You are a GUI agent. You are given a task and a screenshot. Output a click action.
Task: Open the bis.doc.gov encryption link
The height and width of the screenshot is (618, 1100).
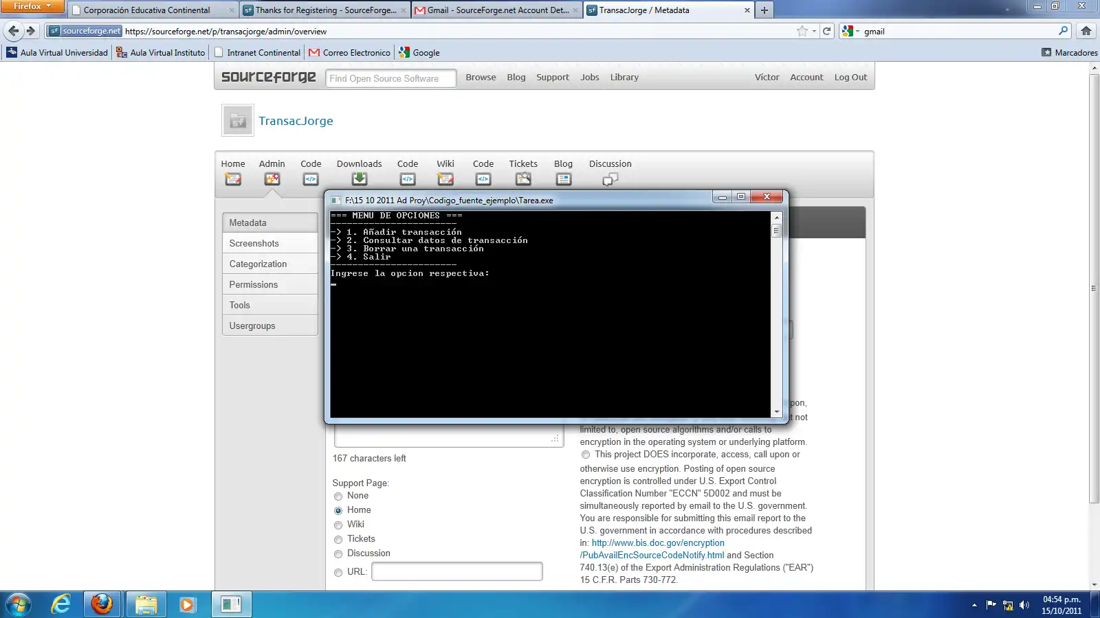[x=657, y=542]
